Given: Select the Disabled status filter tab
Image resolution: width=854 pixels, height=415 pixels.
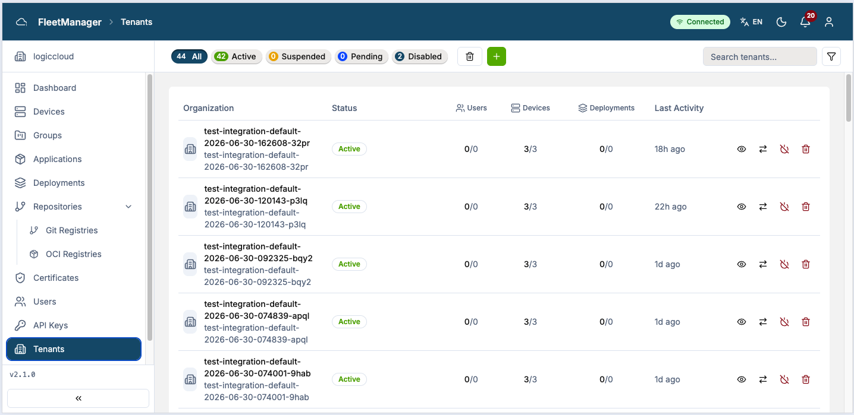Looking at the screenshot, I should 419,57.
